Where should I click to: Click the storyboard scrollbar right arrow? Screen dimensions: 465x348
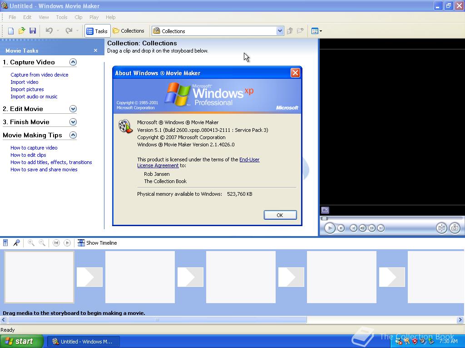coord(460,319)
